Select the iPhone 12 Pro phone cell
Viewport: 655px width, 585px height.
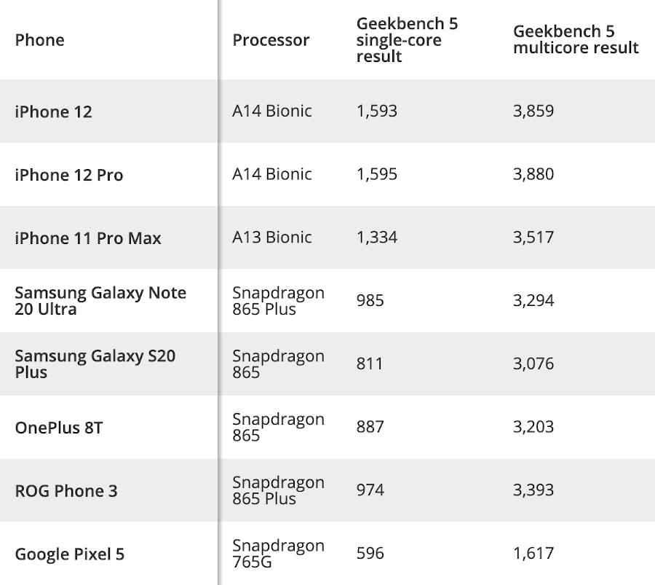point(69,175)
